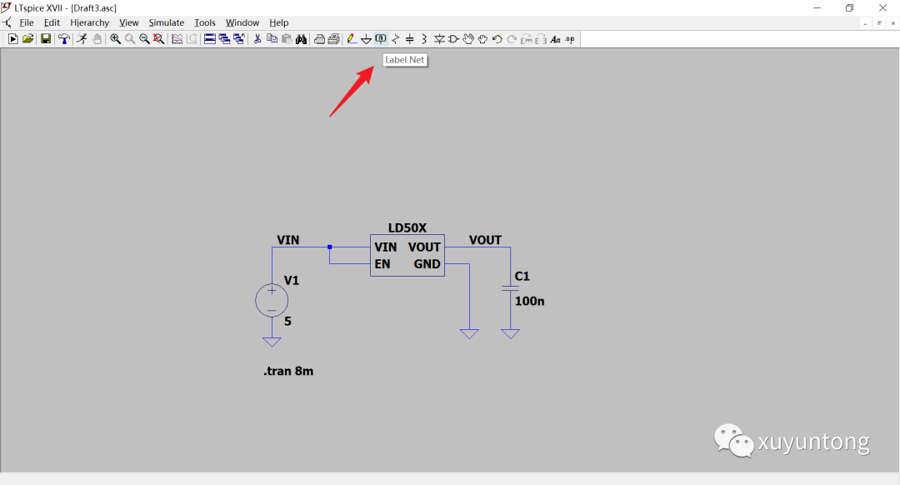This screenshot has width=900, height=485.
Task: Open the Edit menu
Action: point(52,22)
